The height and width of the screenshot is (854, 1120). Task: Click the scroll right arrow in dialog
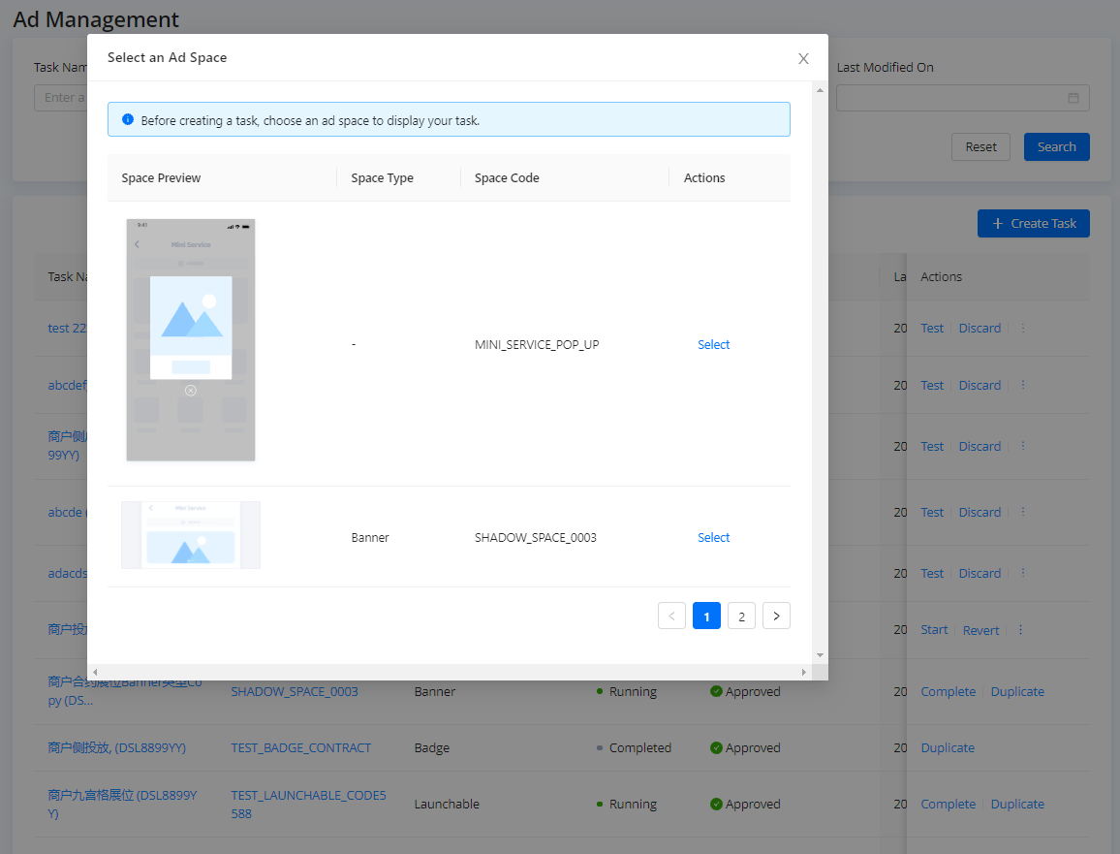tap(802, 672)
